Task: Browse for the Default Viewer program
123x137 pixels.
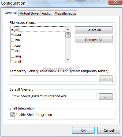Action: (106, 97)
